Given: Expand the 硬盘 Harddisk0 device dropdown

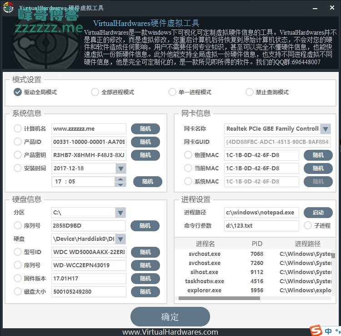Looking at the screenshot, I should coord(120,239).
